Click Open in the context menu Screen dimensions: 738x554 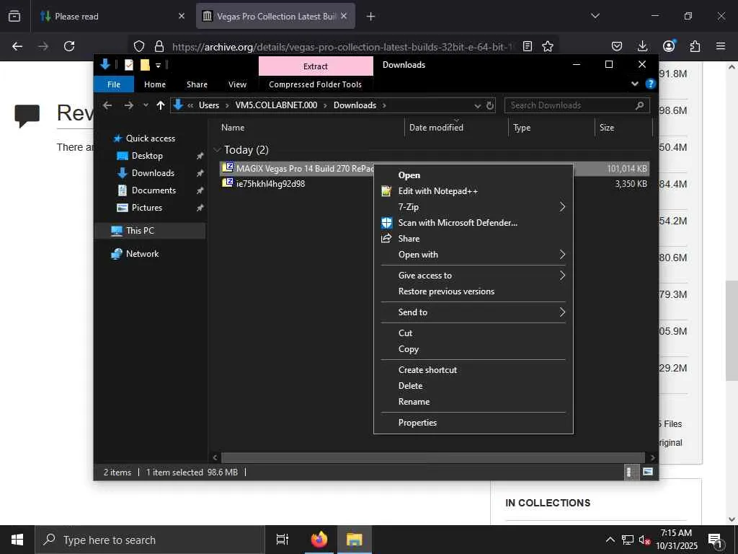coord(409,175)
